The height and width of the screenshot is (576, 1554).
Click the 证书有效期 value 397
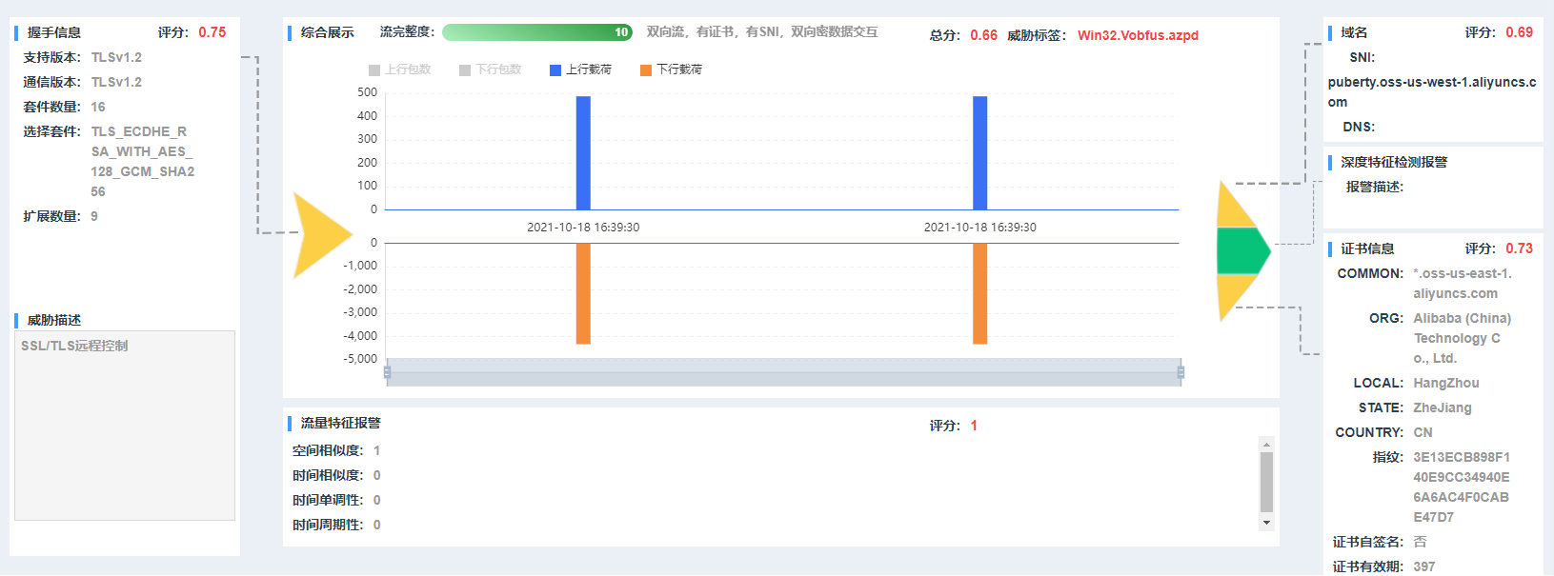click(1424, 566)
